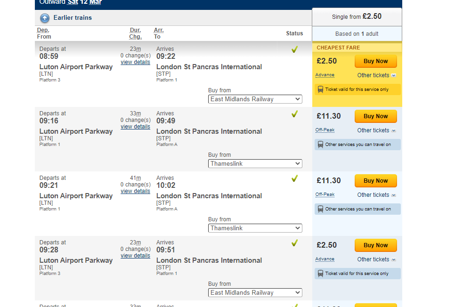
Task: Buy the 09:21 train £11.30 ticket
Action: click(x=375, y=181)
